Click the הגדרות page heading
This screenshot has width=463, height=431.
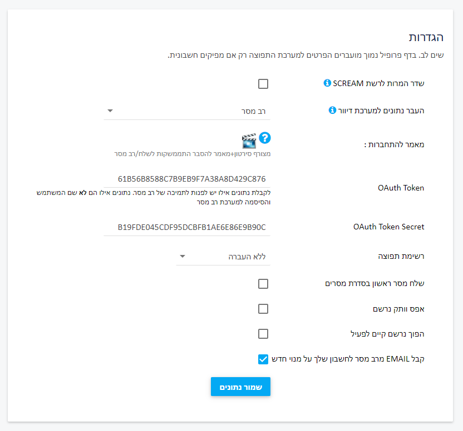(426, 37)
